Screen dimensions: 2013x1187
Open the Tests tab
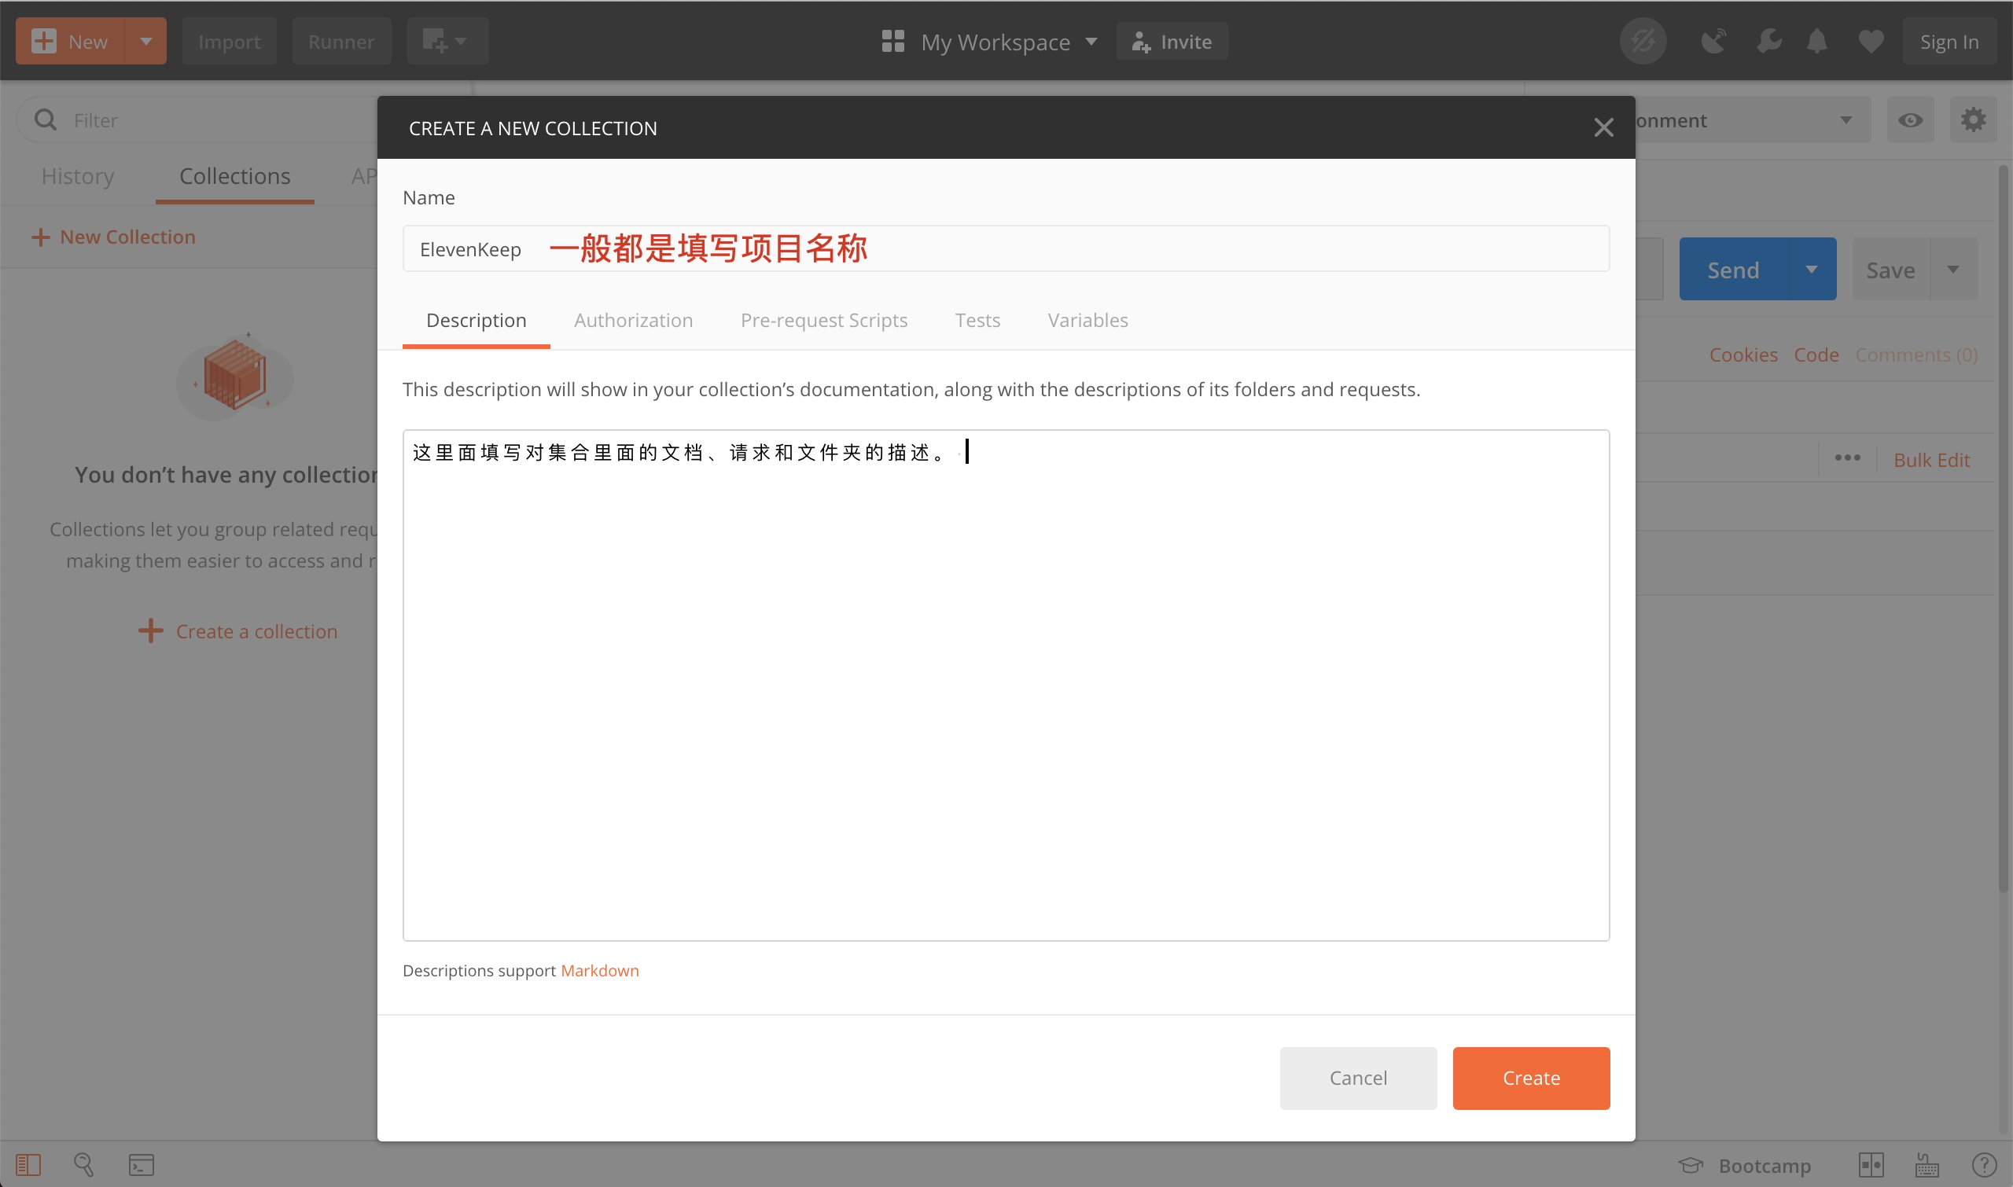(977, 320)
